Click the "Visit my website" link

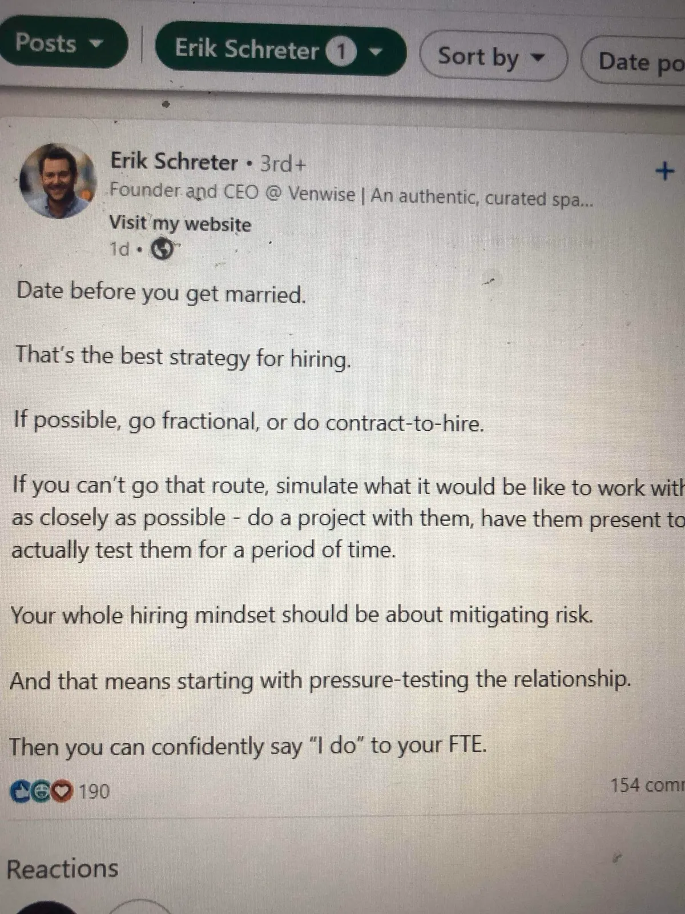tap(180, 223)
